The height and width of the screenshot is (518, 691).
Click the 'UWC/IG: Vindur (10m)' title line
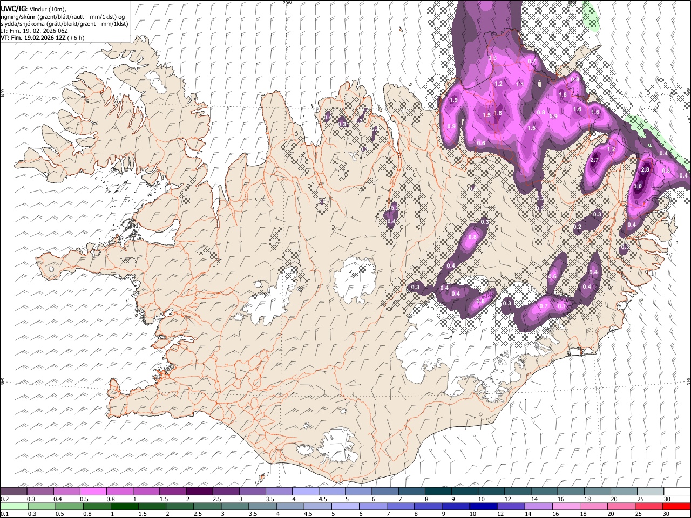pyautogui.click(x=33, y=8)
